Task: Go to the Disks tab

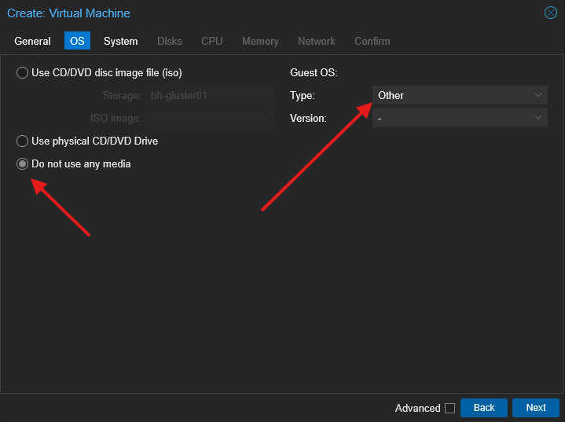Action: (169, 41)
